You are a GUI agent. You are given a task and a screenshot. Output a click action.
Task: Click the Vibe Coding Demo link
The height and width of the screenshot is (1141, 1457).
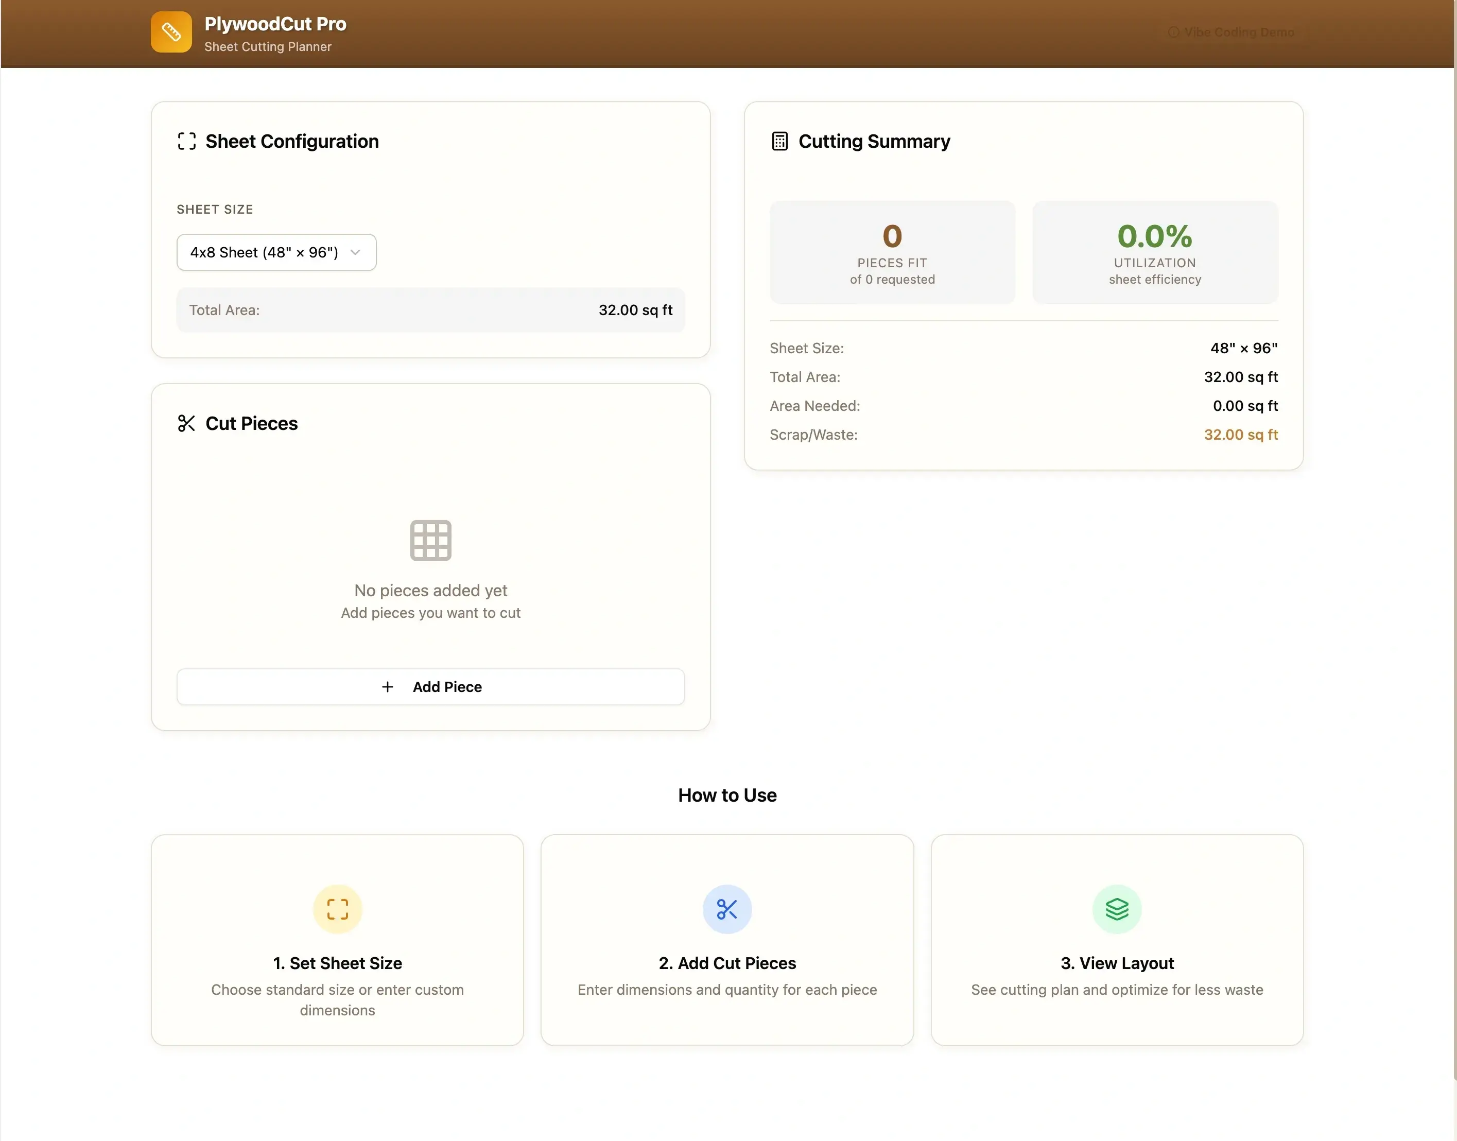pos(1231,32)
